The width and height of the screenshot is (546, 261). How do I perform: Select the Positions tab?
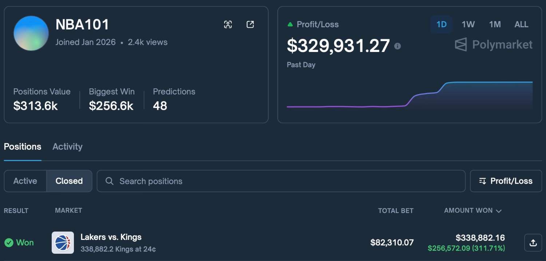[x=23, y=147]
